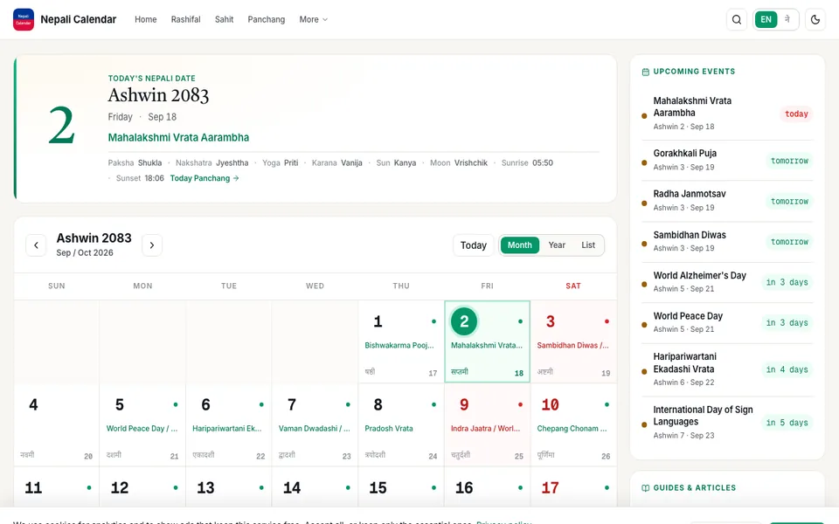This screenshot has width=839, height=524.
Task: Select calendar day 11
Action: tap(56, 487)
